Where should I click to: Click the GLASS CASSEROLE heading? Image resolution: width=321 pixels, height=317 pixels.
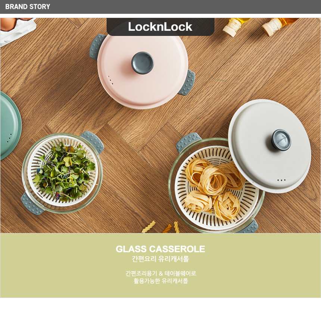click(160, 249)
